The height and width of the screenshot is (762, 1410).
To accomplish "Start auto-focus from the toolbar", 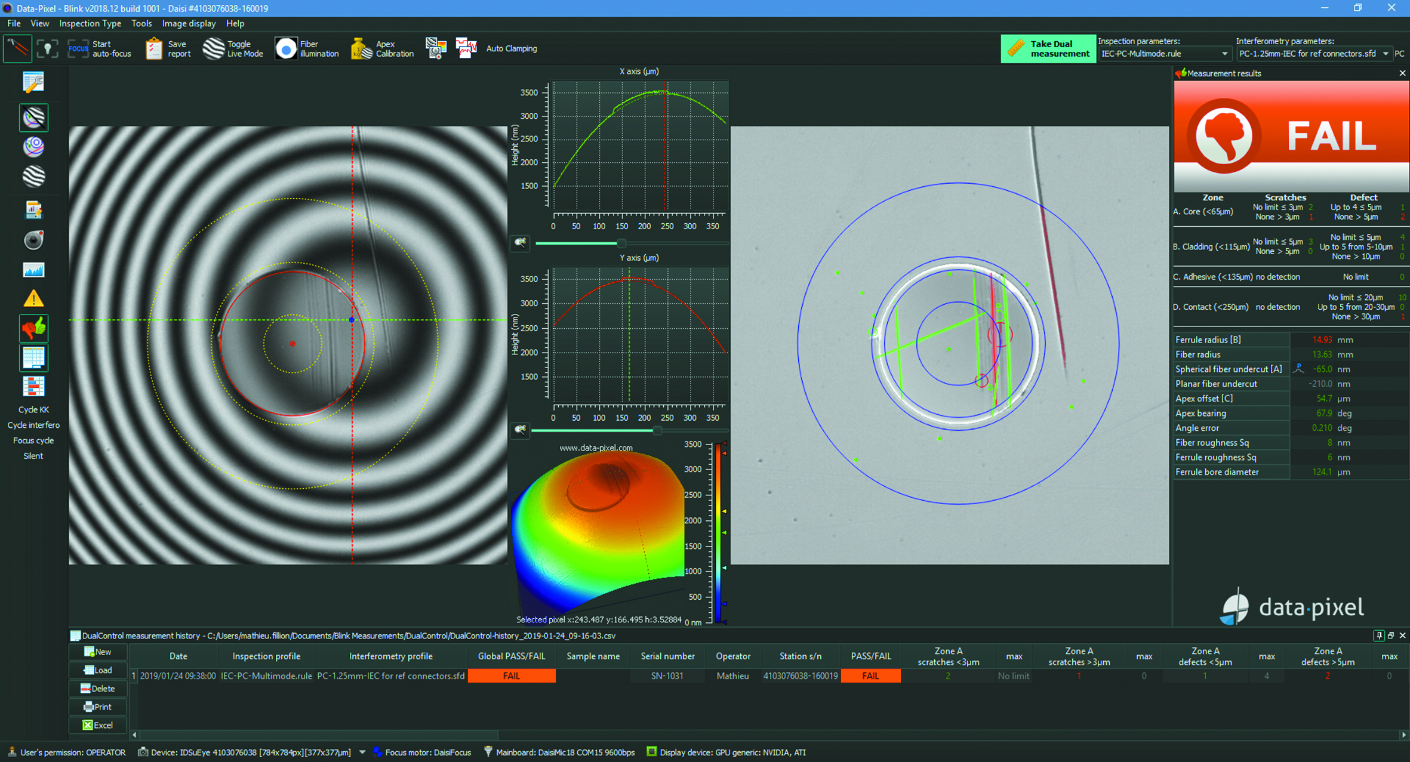I will [99, 48].
